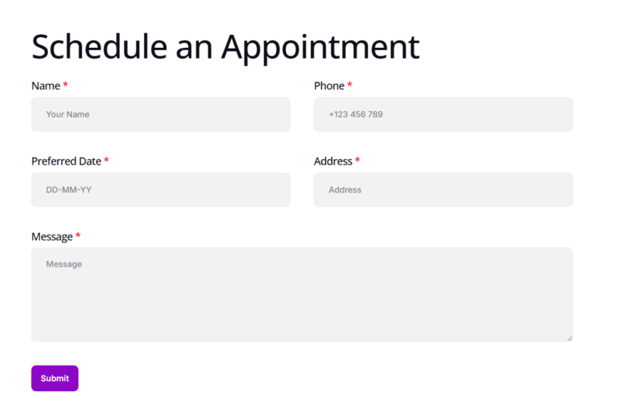Focus the Message text area
The height and width of the screenshot is (419, 619).
301,295
